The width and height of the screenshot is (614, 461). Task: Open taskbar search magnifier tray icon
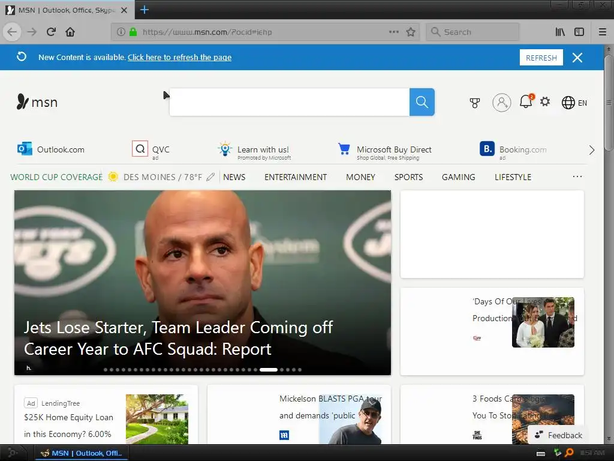pyautogui.click(x=570, y=453)
